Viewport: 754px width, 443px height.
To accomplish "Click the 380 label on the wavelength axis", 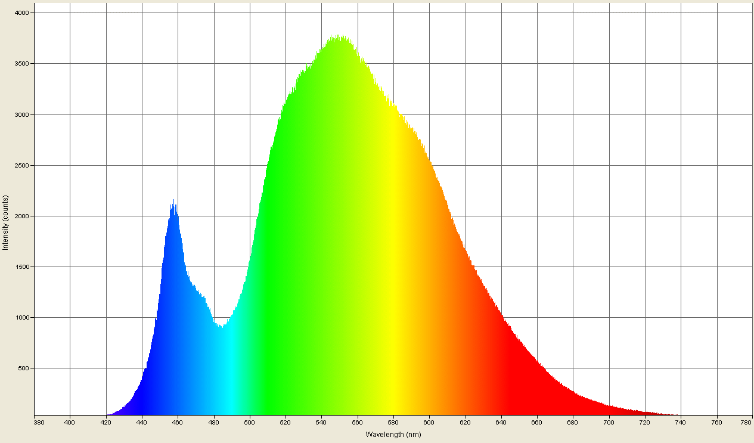I will pos(39,422).
